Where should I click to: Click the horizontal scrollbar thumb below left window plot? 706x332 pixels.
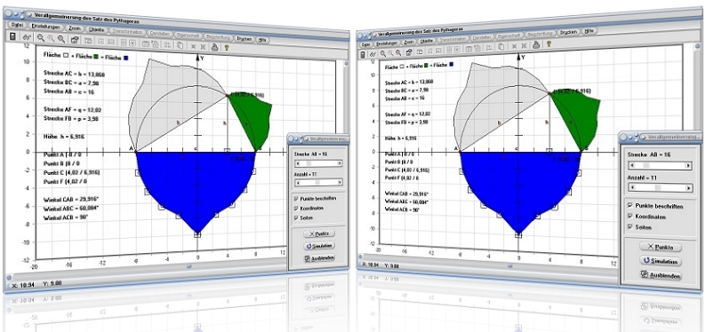[x=189, y=266]
